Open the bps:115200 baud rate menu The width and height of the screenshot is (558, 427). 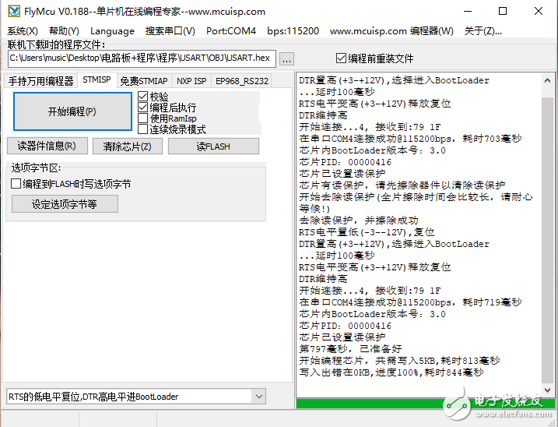click(x=293, y=31)
